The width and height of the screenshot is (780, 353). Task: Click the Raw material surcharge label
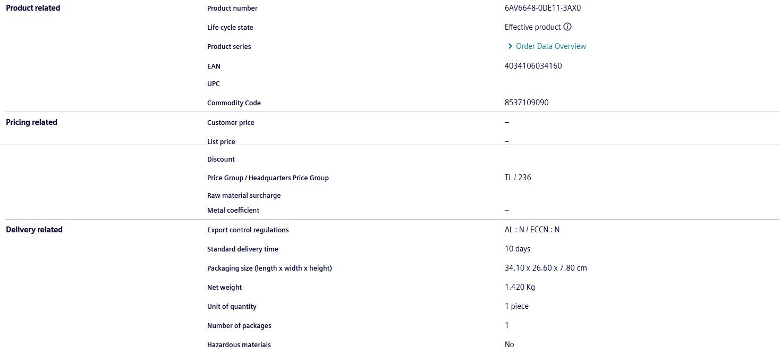pos(244,196)
